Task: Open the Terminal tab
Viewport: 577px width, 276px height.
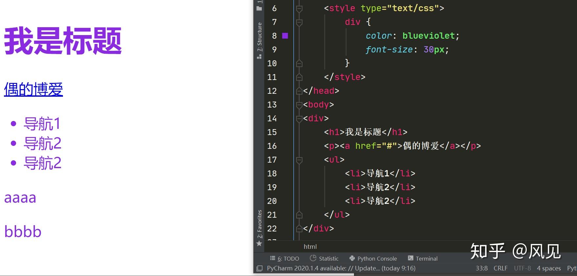Action: coord(422,258)
